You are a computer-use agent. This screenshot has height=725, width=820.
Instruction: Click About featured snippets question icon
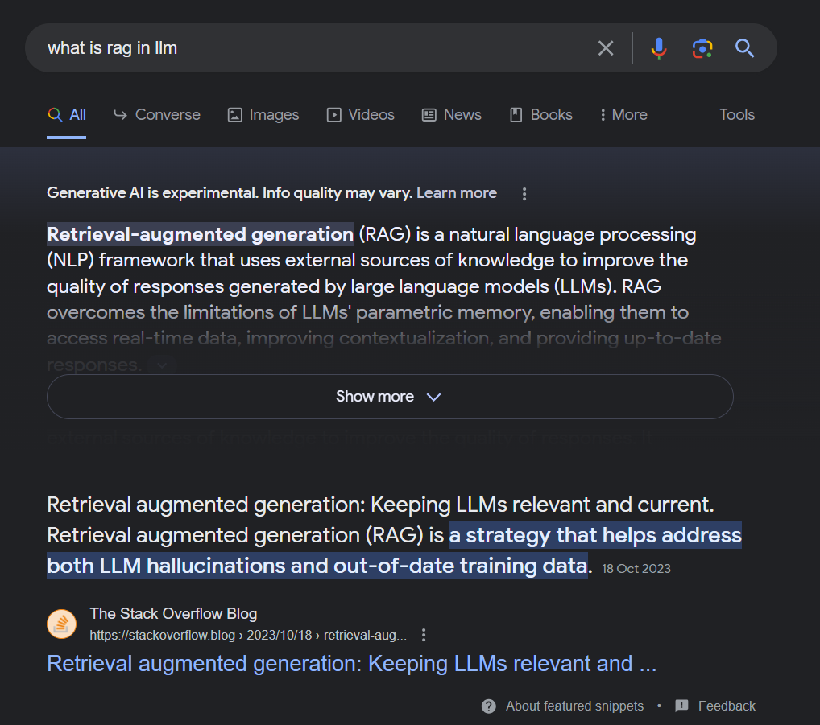click(488, 706)
